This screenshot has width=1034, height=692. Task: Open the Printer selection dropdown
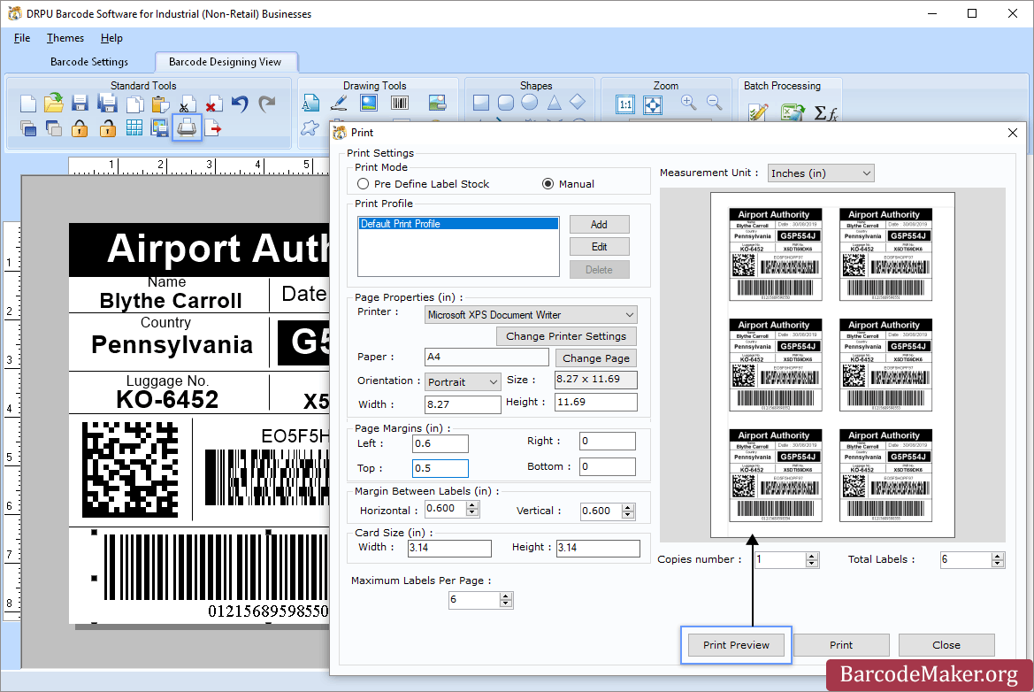tap(531, 315)
